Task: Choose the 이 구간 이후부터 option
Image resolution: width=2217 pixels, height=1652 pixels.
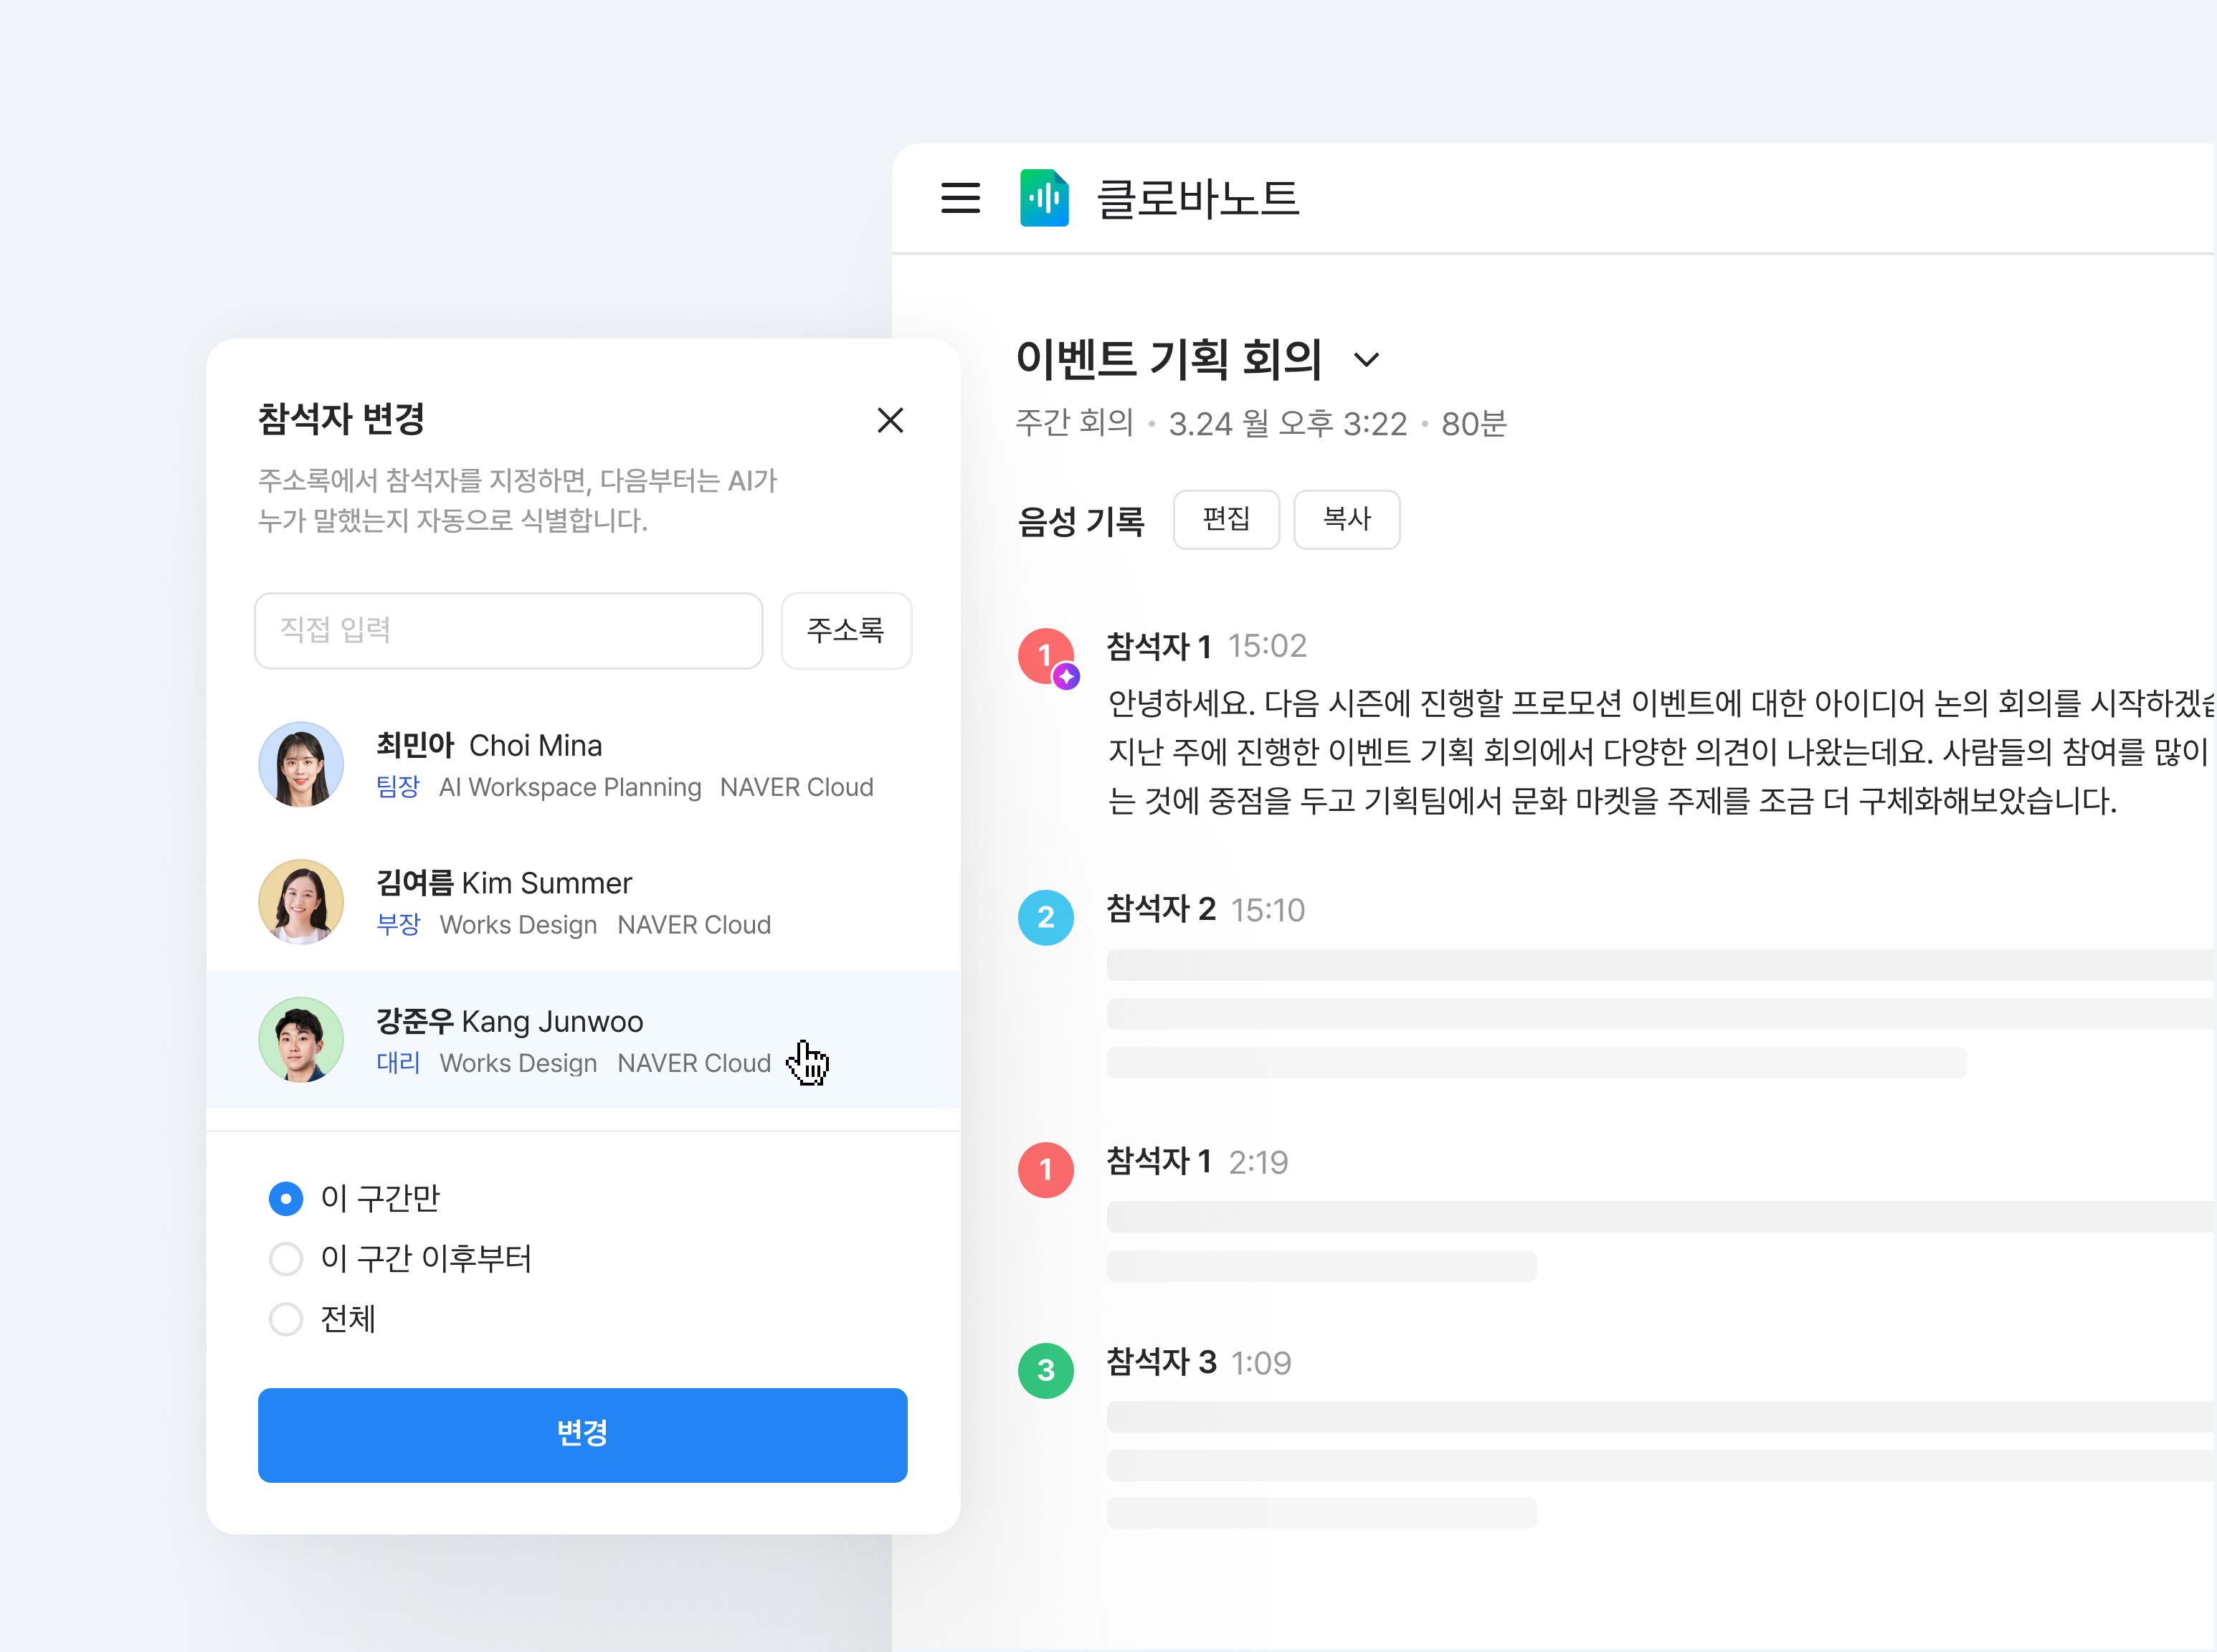Action: [286, 1259]
